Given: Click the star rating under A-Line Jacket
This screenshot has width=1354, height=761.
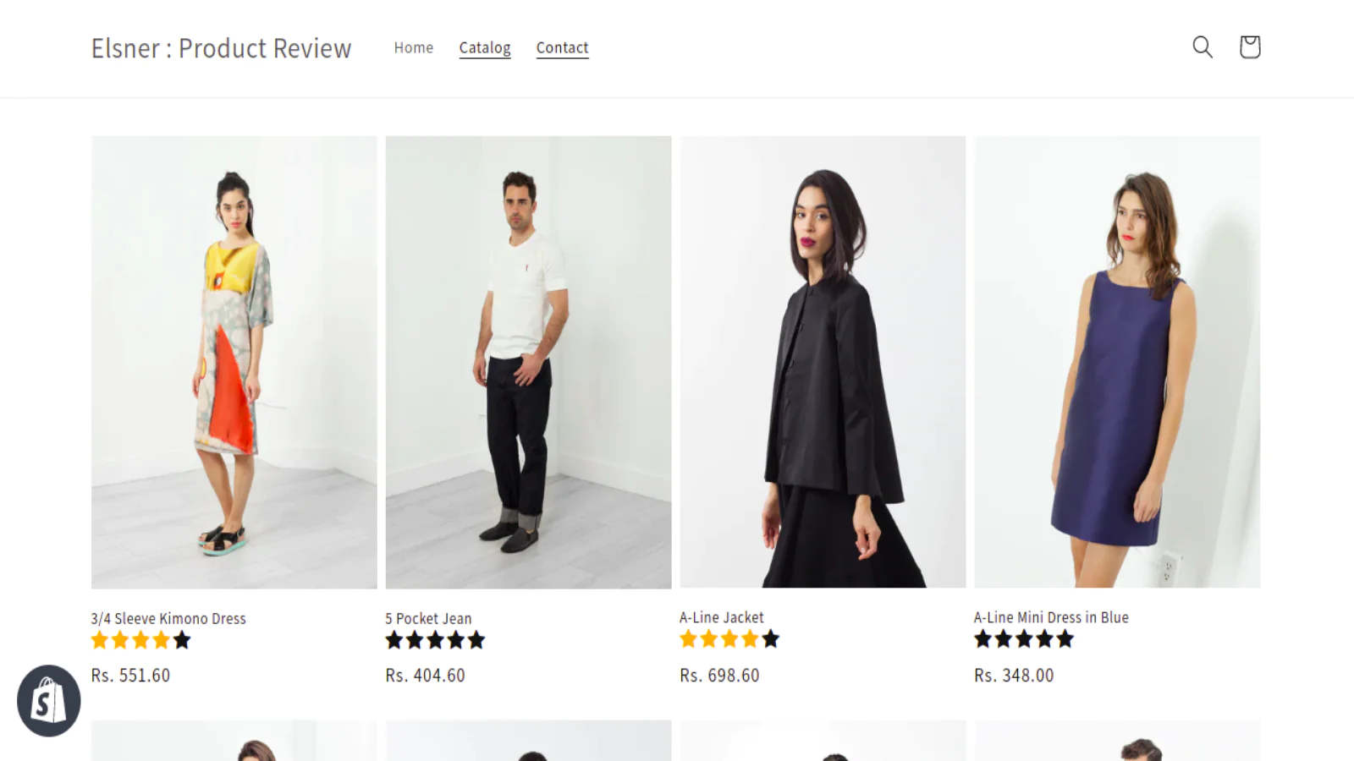Looking at the screenshot, I should pyautogui.click(x=729, y=639).
